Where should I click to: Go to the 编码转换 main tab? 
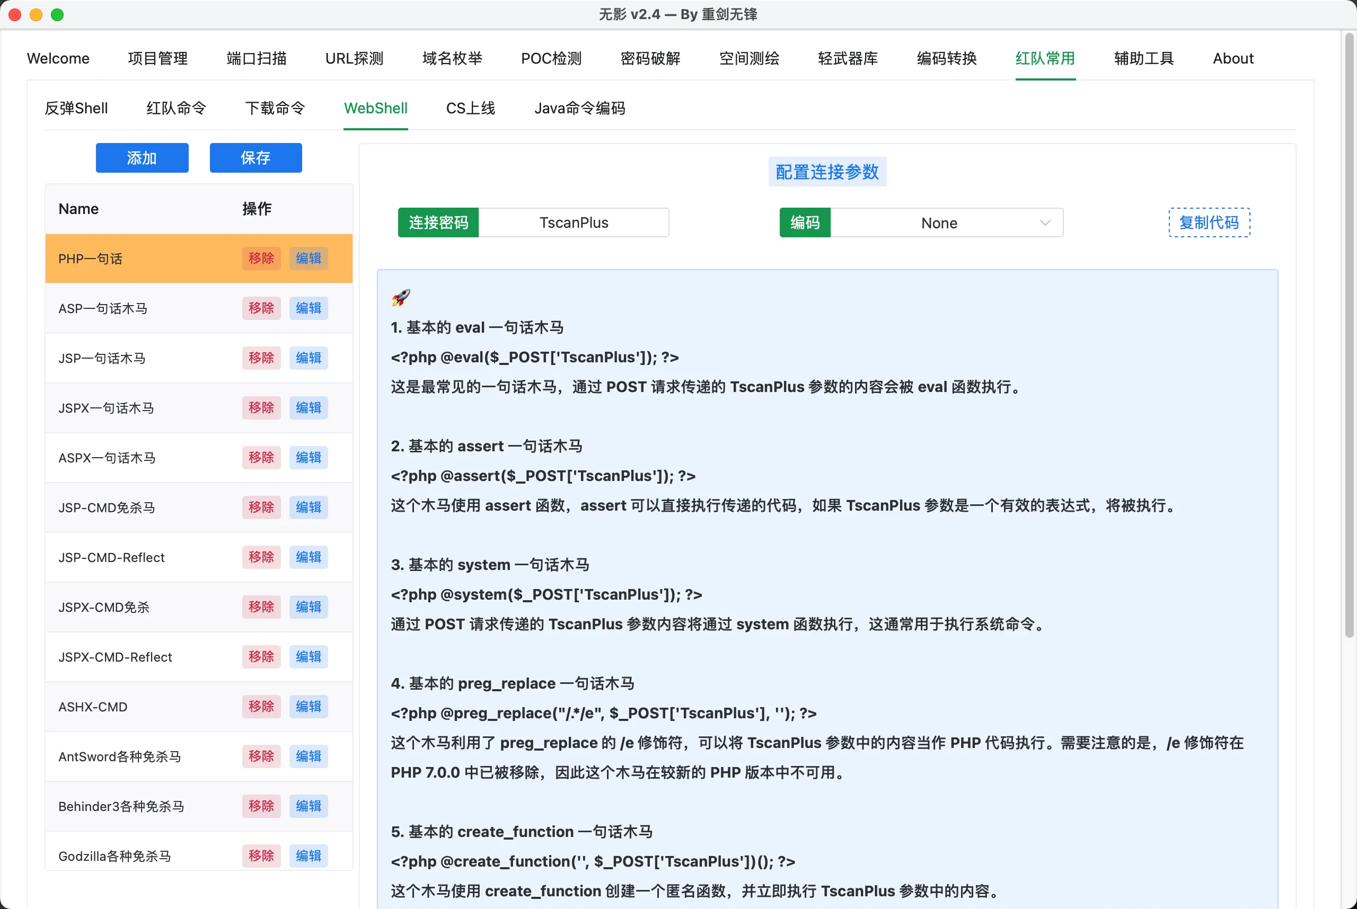coord(946,59)
